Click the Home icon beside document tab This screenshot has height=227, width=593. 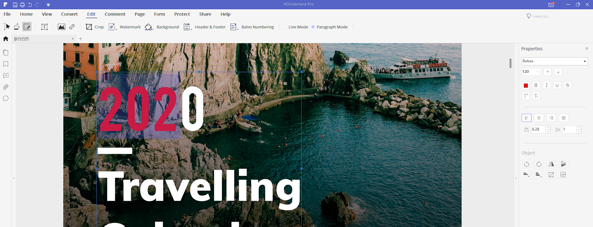click(x=6, y=38)
